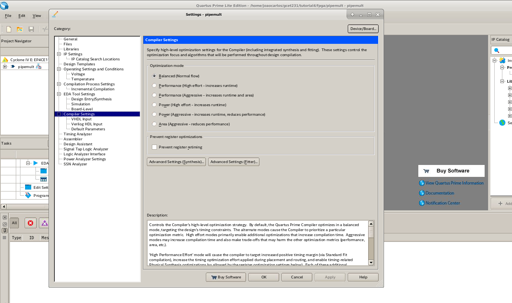Select Power Analyzer Settings category
Image resolution: width=512 pixels, height=303 pixels.
84,159
